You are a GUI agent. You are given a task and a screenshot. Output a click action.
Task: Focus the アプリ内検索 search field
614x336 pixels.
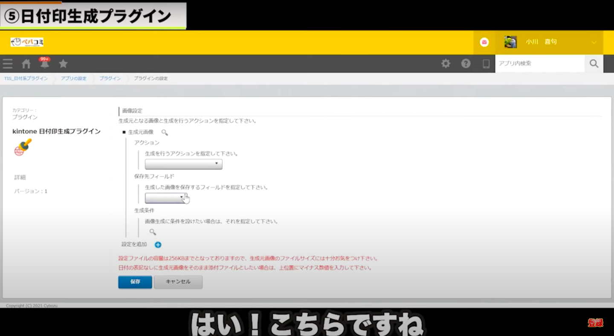point(539,64)
